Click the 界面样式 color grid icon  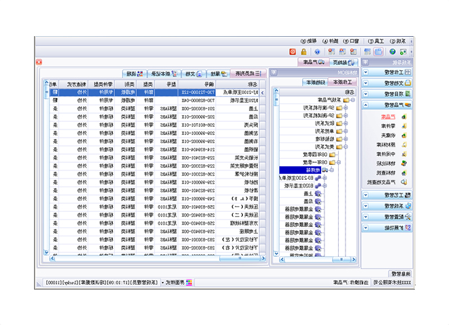pyautogui.click(x=189, y=281)
